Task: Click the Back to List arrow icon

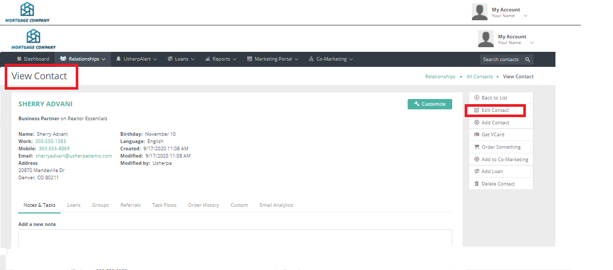Action: 477,97
